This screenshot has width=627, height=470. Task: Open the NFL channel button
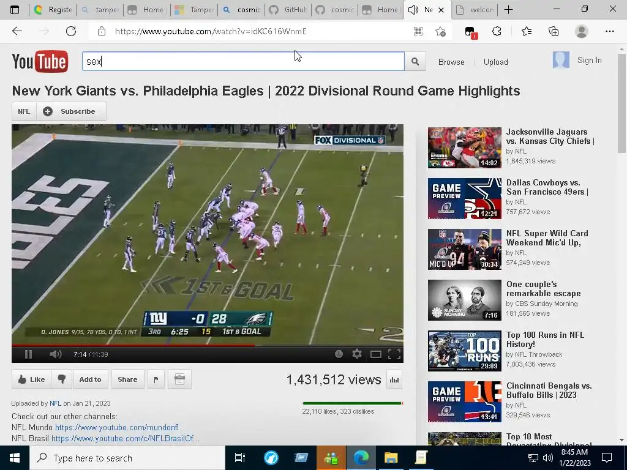(24, 111)
